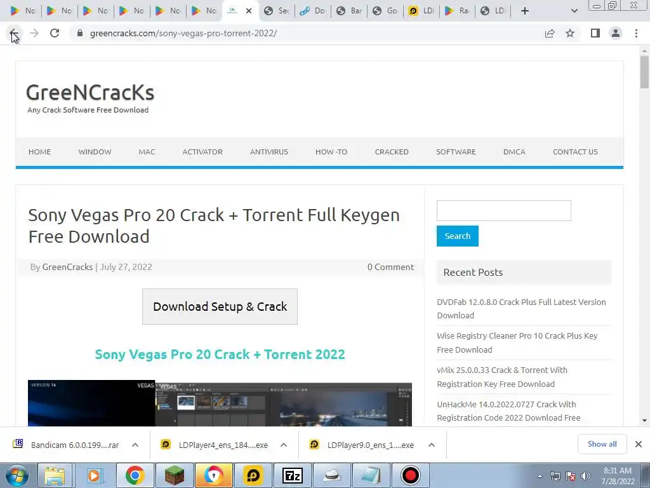The width and height of the screenshot is (650, 488).
Task: Click the Vegas Pro screenshot image
Action: tap(220, 403)
